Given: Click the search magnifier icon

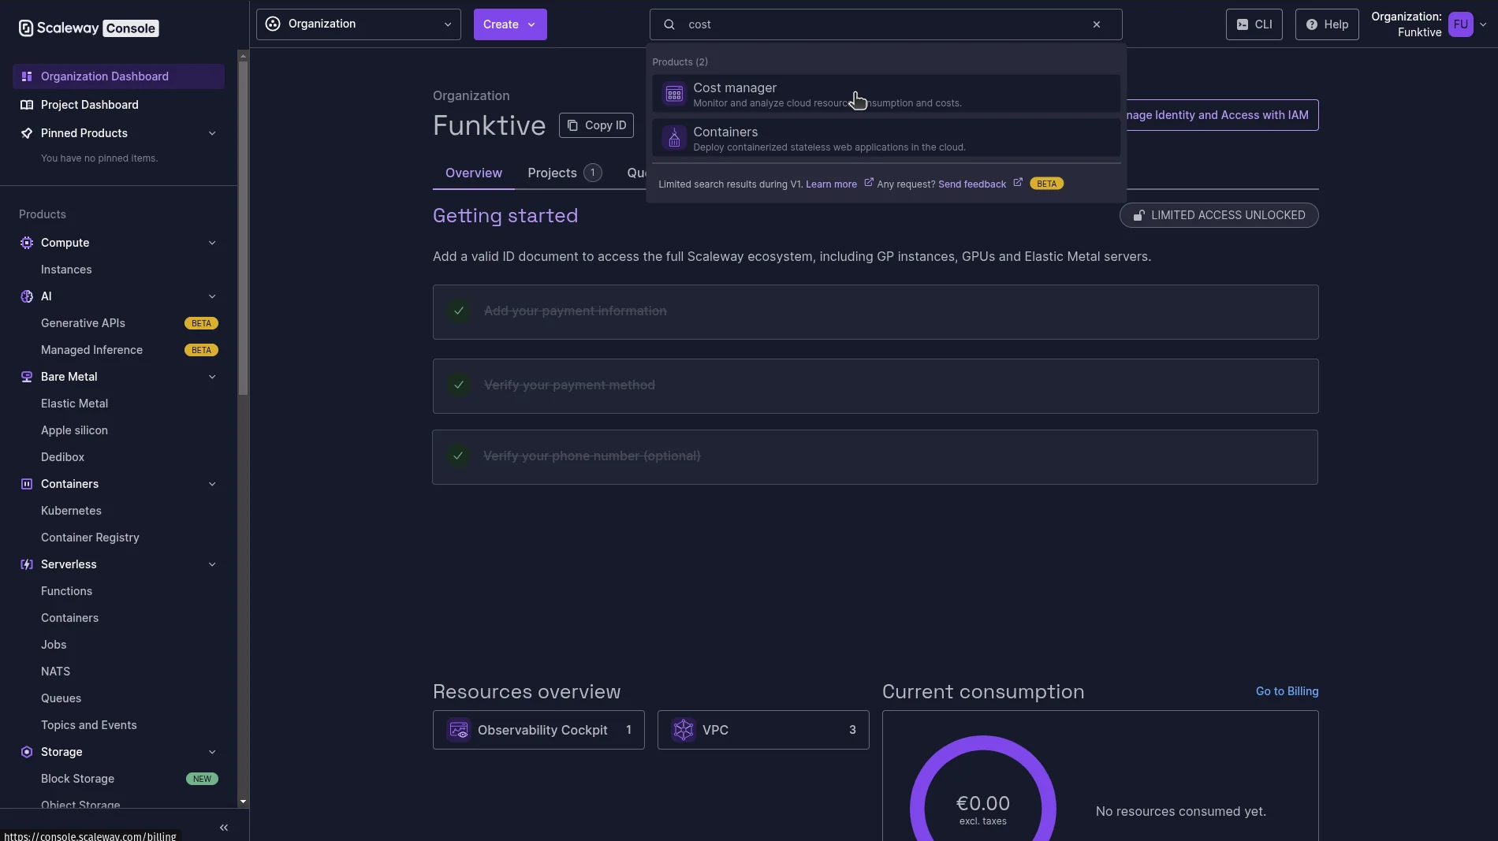Looking at the screenshot, I should [669, 24].
